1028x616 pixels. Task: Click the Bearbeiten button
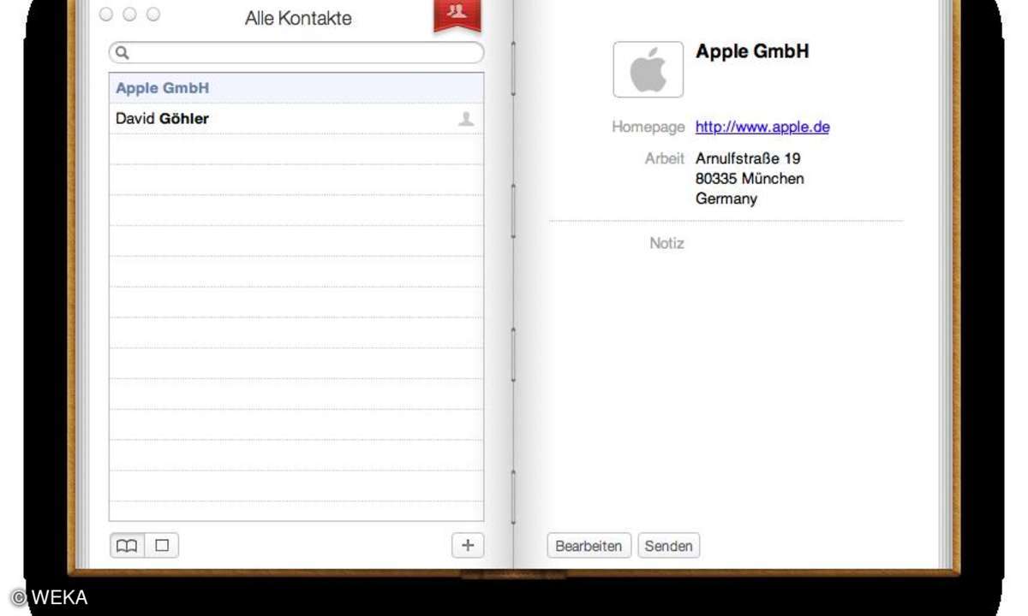589,546
